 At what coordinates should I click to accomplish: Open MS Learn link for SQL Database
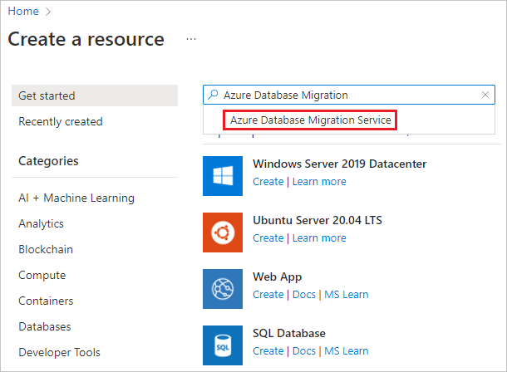346,351
